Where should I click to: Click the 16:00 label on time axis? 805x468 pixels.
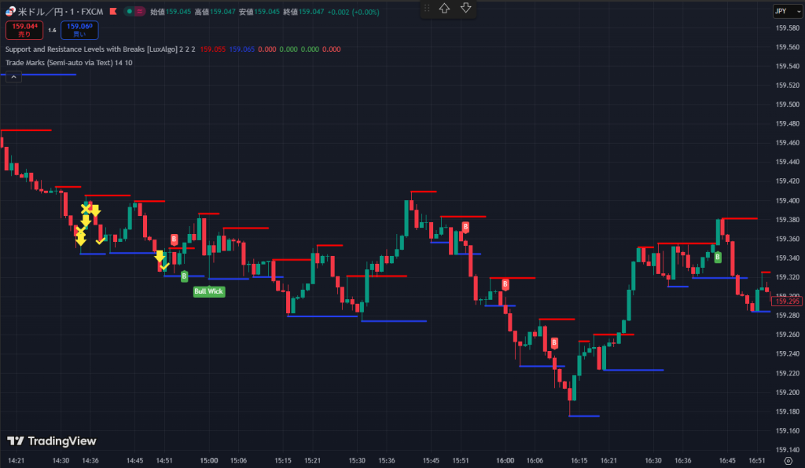pos(505,461)
